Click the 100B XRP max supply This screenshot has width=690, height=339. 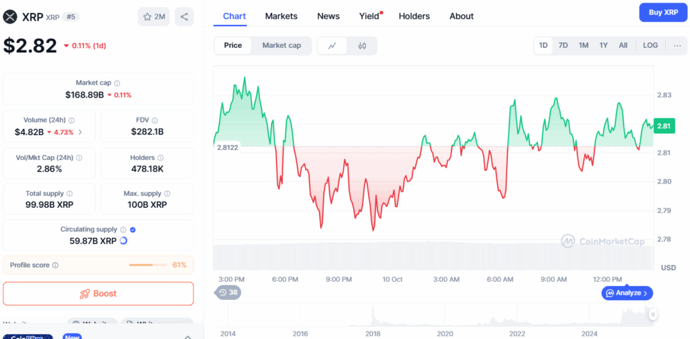click(148, 204)
